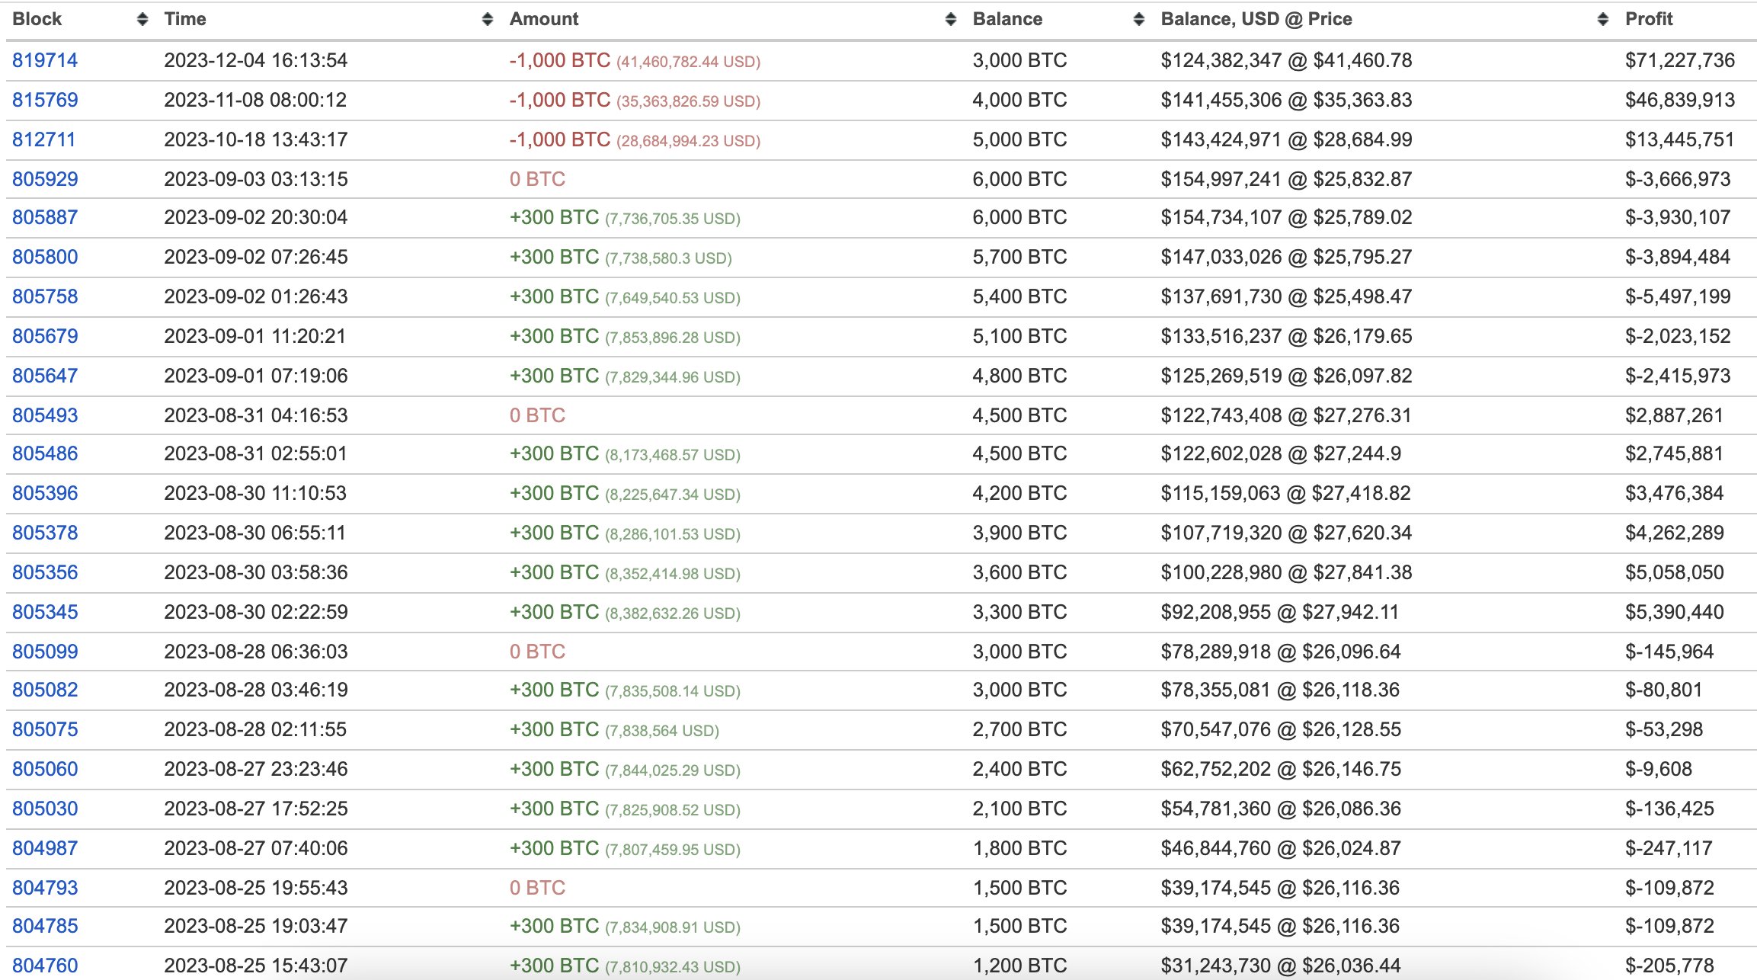Sort by the Block column header text
The width and height of the screenshot is (1757, 980).
pyautogui.click(x=37, y=20)
